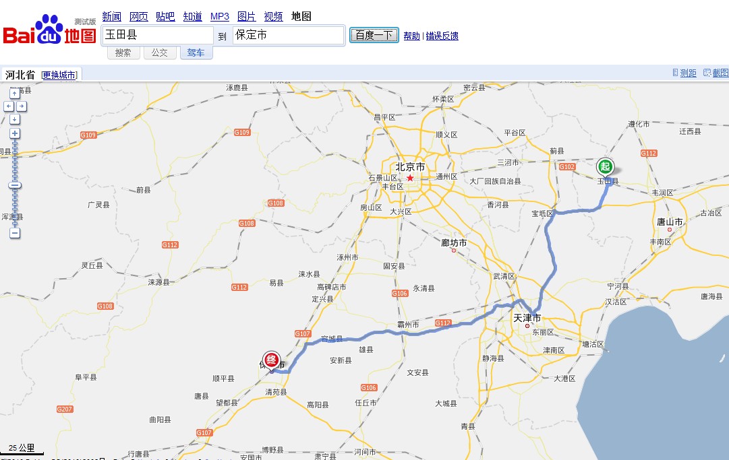The height and width of the screenshot is (460, 729).
Task: Click the 塘沽区 label on map
Action: (x=593, y=344)
